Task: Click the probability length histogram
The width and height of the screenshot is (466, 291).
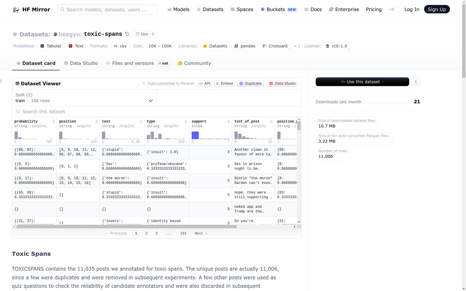Action: 33,135
